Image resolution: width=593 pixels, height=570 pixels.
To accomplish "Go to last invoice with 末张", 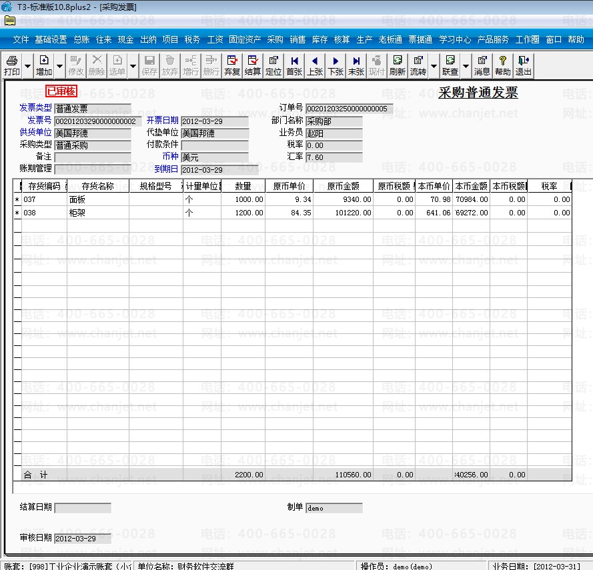I will point(356,66).
